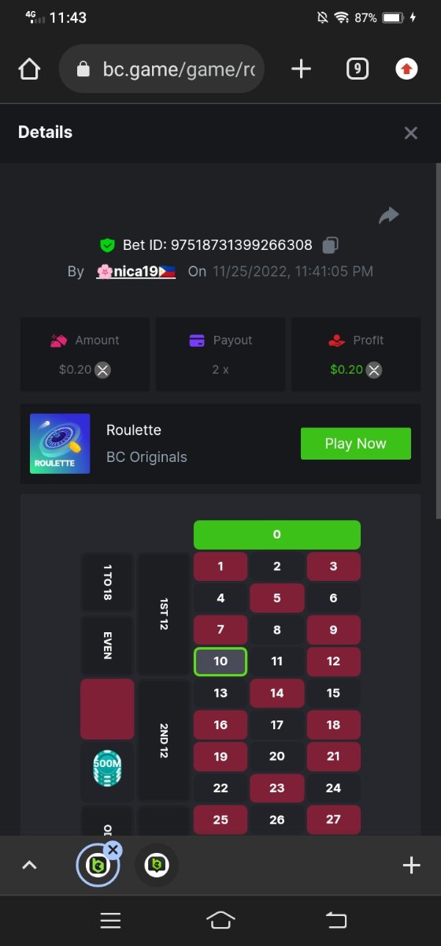Close the Details panel
Screen dimensions: 441x946
tap(410, 133)
